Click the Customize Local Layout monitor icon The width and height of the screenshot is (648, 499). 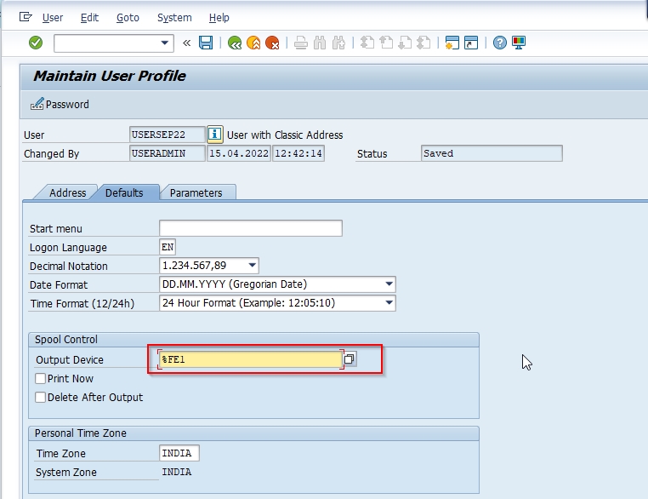coord(519,43)
